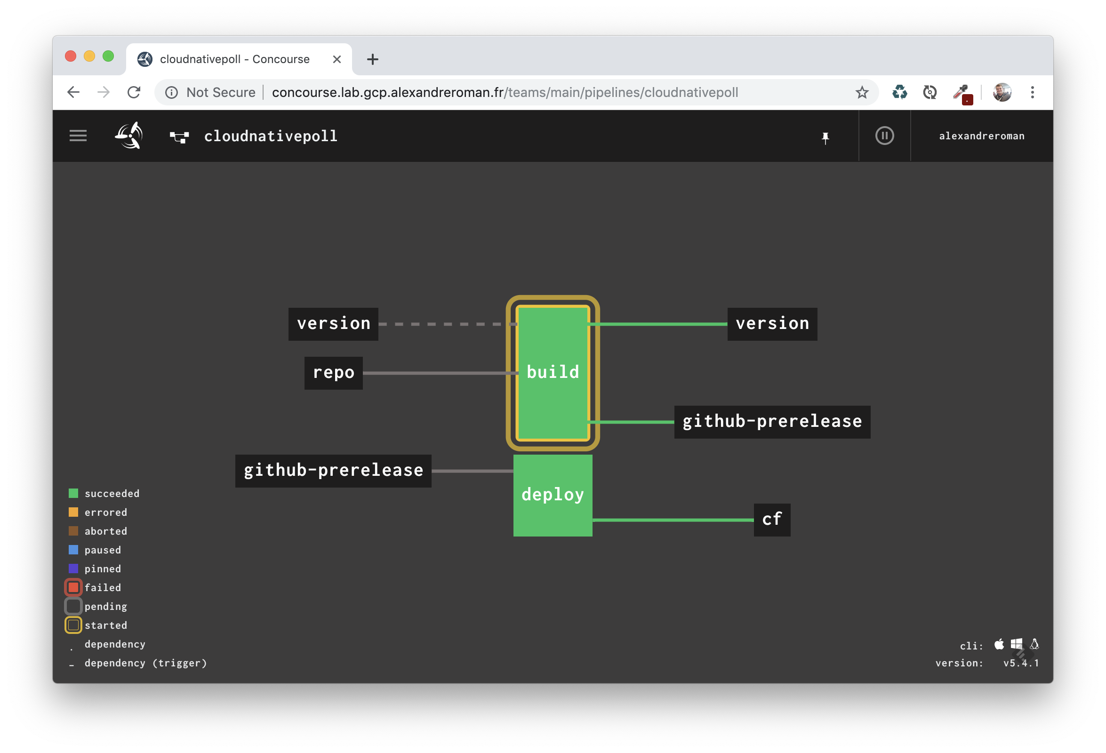Download the Linux CLI penguin icon

click(1034, 644)
